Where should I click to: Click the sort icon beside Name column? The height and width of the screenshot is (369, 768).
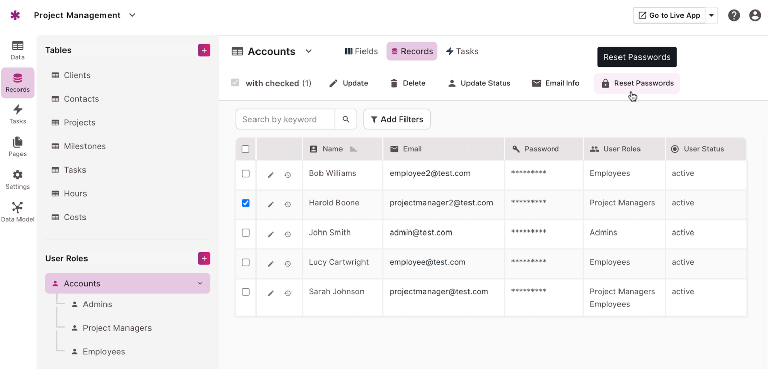[353, 149]
